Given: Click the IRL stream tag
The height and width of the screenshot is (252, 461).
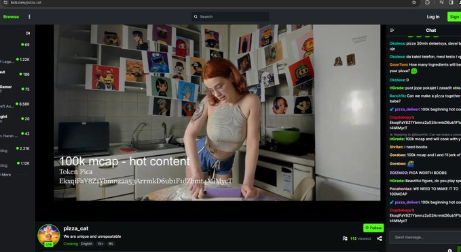Looking at the screenshot, I should click(111, 244).
